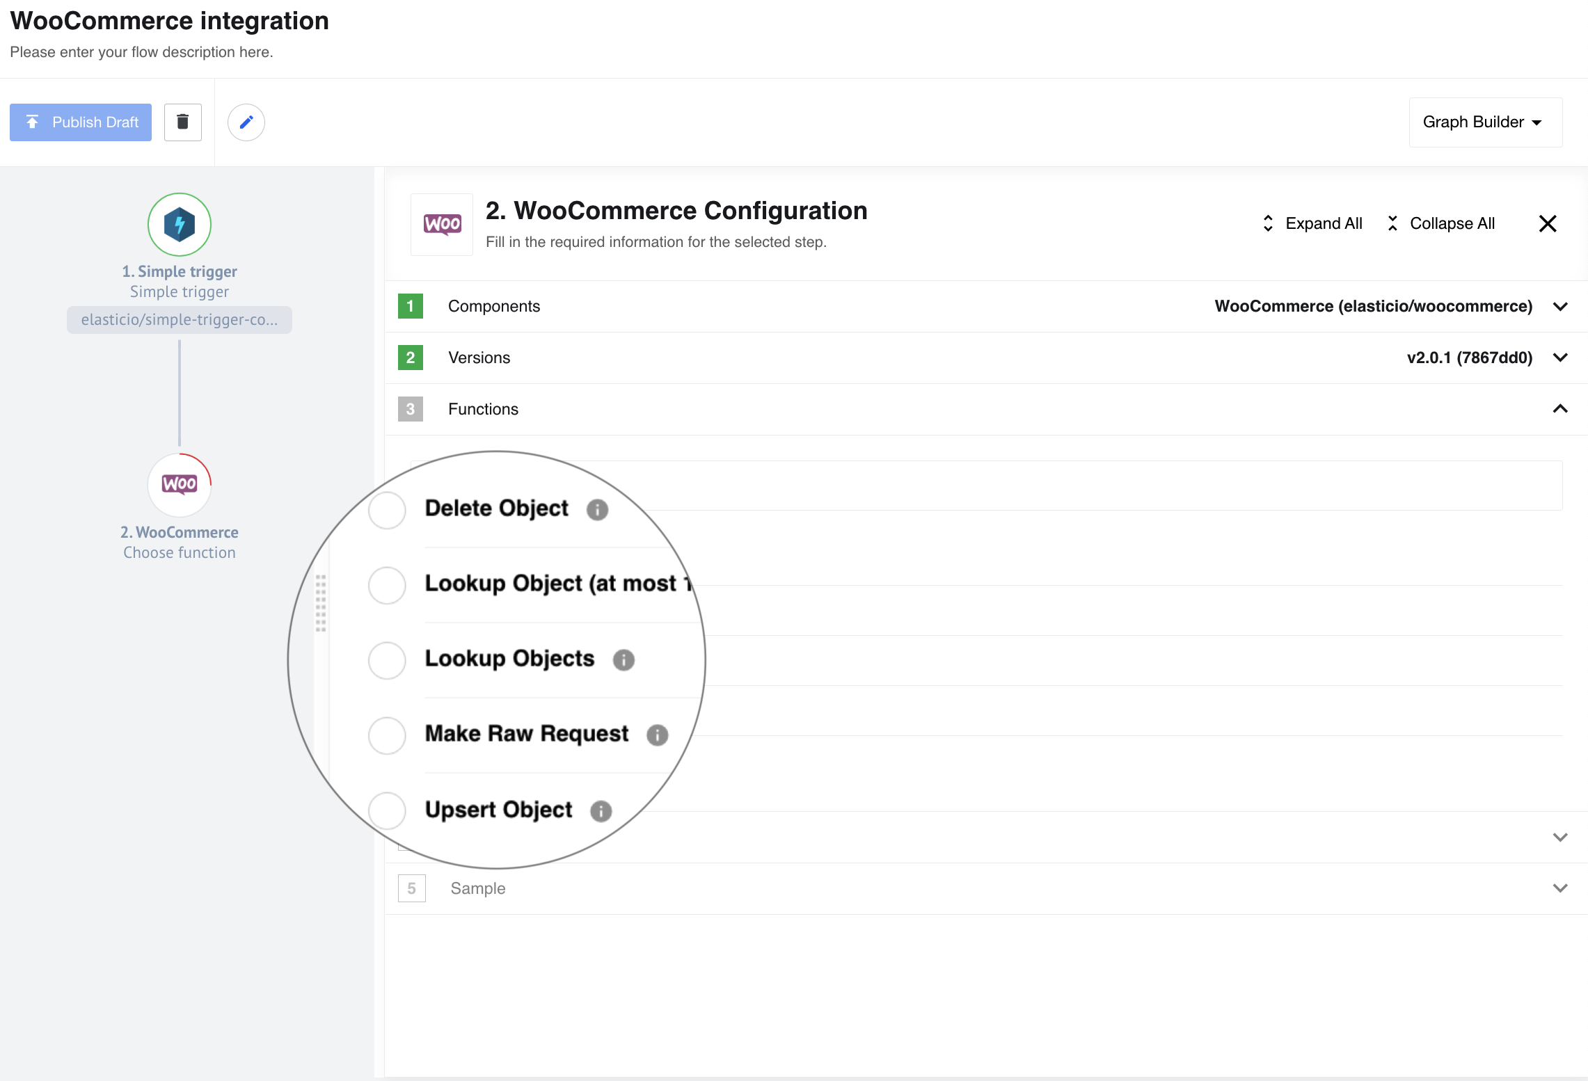Expand the Components section chevron
Screen dimensions: 1588x1081
point(1560,306)
